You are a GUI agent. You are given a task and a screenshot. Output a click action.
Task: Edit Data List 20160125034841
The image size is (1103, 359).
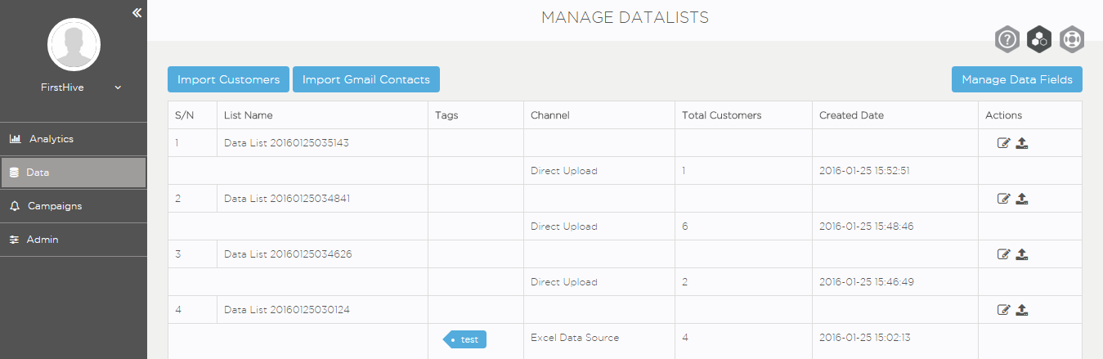click(1004, 199)
